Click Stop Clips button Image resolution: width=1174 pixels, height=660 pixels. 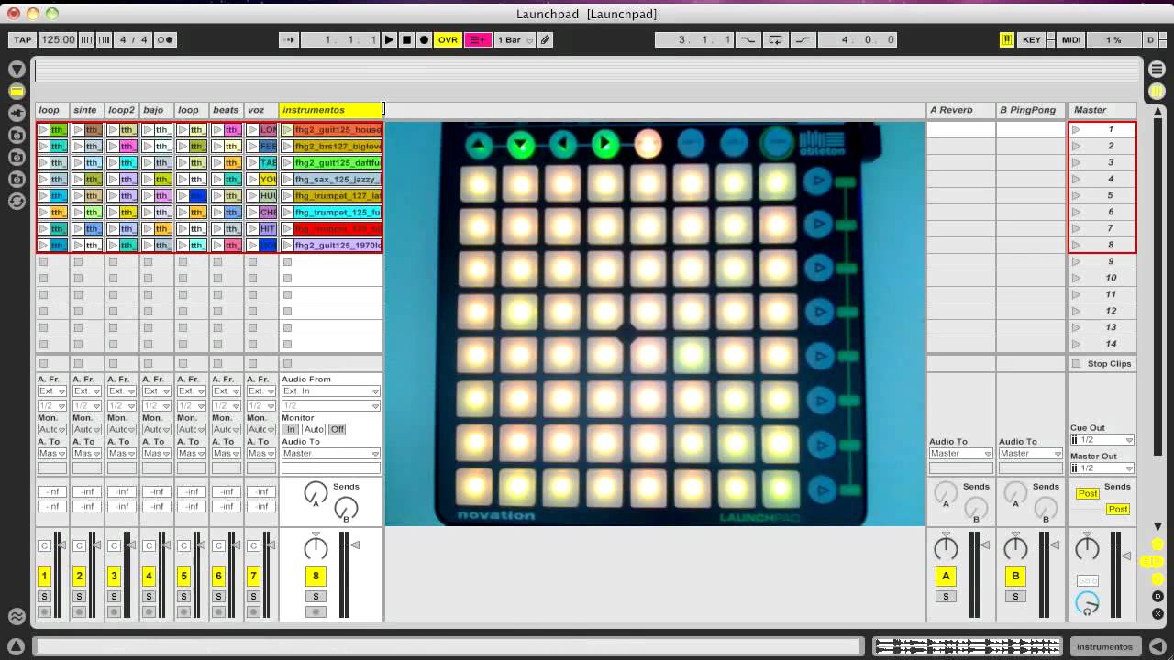1102,364
